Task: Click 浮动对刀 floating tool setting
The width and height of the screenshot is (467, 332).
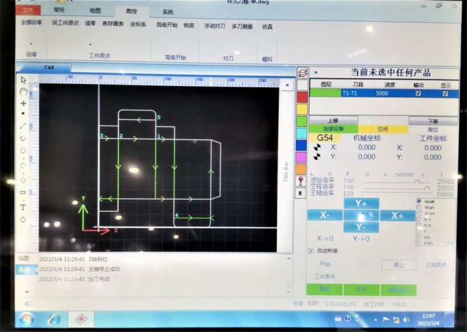Action: coord(214,26)
